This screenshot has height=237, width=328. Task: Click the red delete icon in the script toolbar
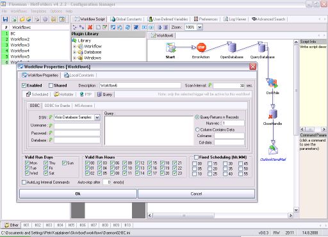[90, 27]
